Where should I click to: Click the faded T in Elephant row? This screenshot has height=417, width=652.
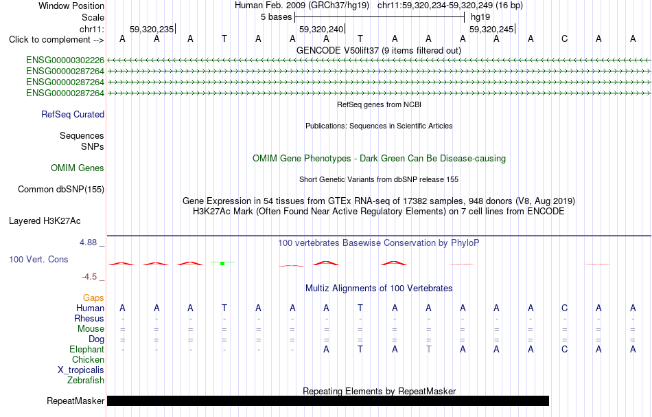pos(429,349)
